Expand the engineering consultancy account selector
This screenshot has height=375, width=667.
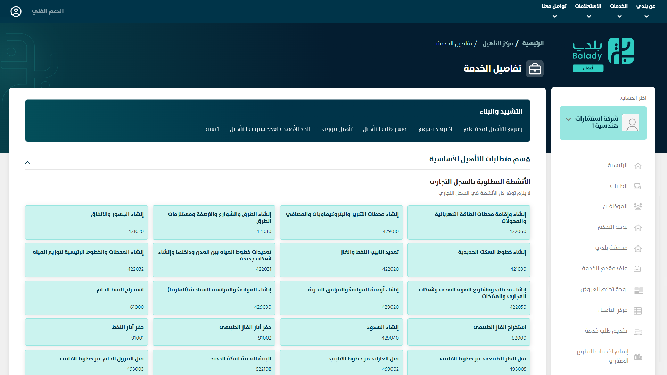[568, 119]
